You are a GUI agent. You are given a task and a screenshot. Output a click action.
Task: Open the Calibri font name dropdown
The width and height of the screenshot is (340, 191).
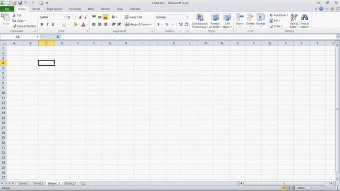click(65, 17)
